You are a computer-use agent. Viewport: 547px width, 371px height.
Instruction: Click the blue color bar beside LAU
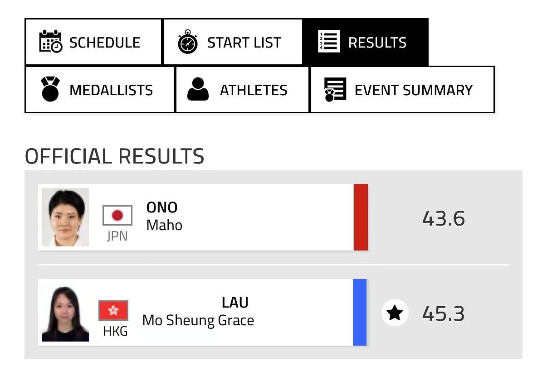[x=360, y=312]
